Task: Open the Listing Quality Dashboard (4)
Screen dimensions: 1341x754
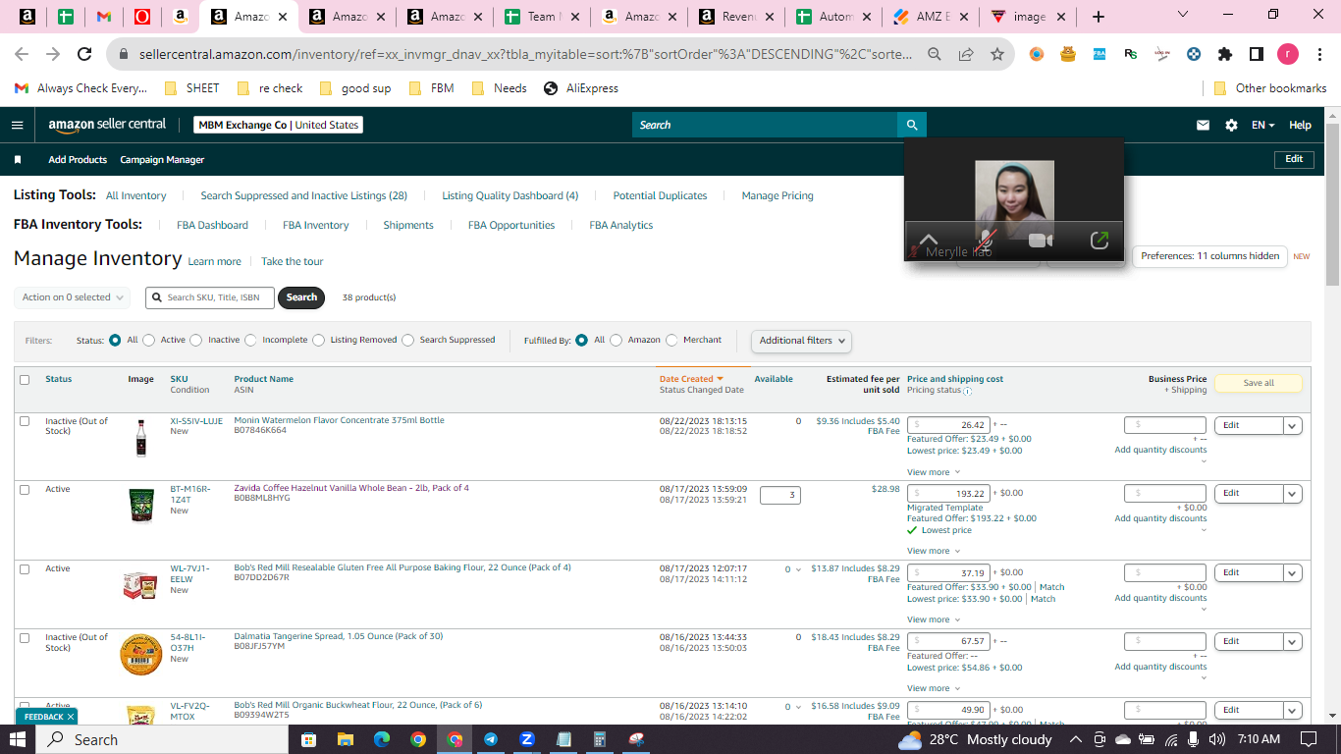Action: pos(510,195)
